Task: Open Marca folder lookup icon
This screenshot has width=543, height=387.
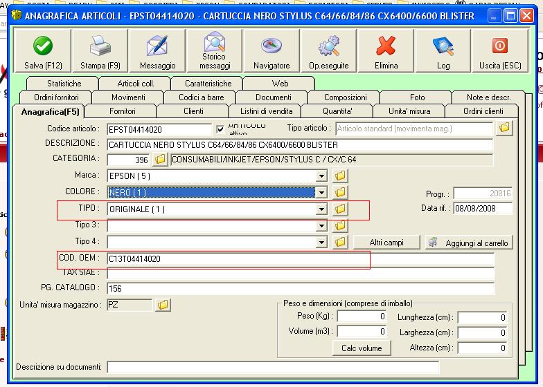Action: click(340, 176)
